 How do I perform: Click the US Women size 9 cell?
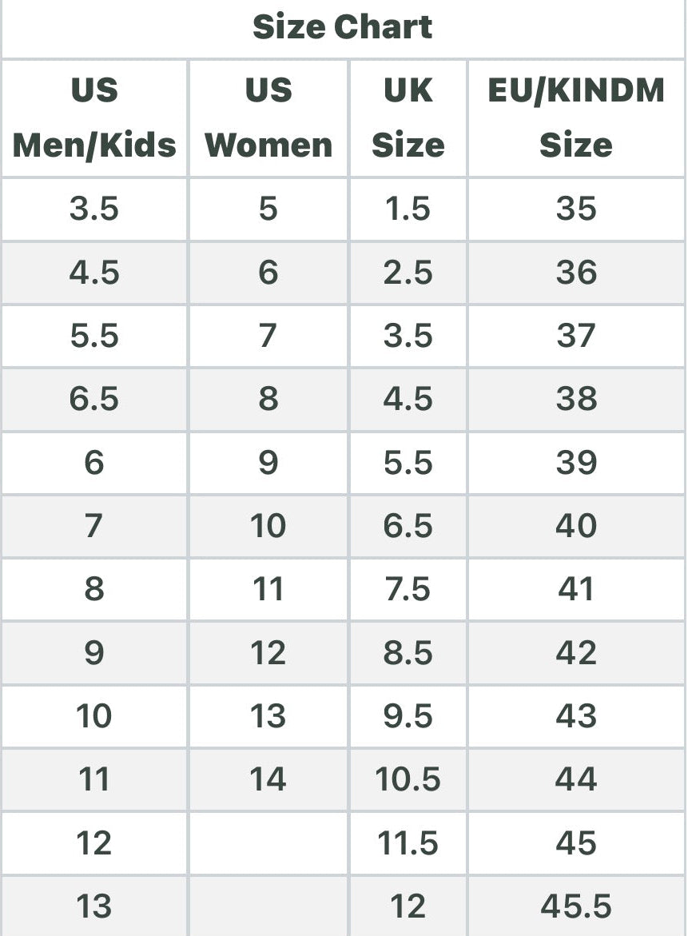point(268,462)
